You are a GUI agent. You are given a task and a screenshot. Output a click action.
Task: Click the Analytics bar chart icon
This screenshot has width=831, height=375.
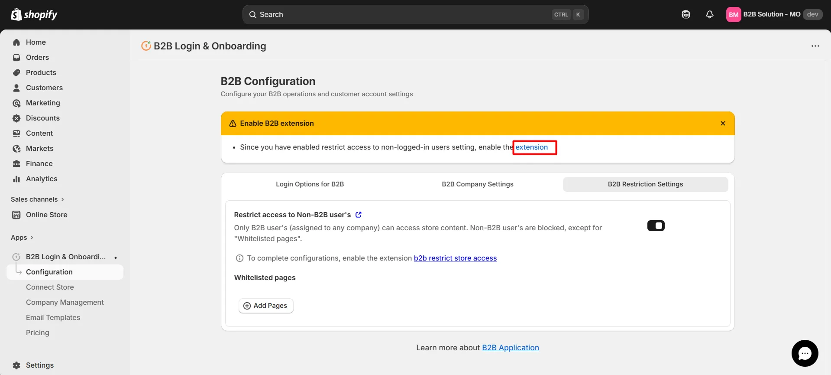tap(16, 179)
